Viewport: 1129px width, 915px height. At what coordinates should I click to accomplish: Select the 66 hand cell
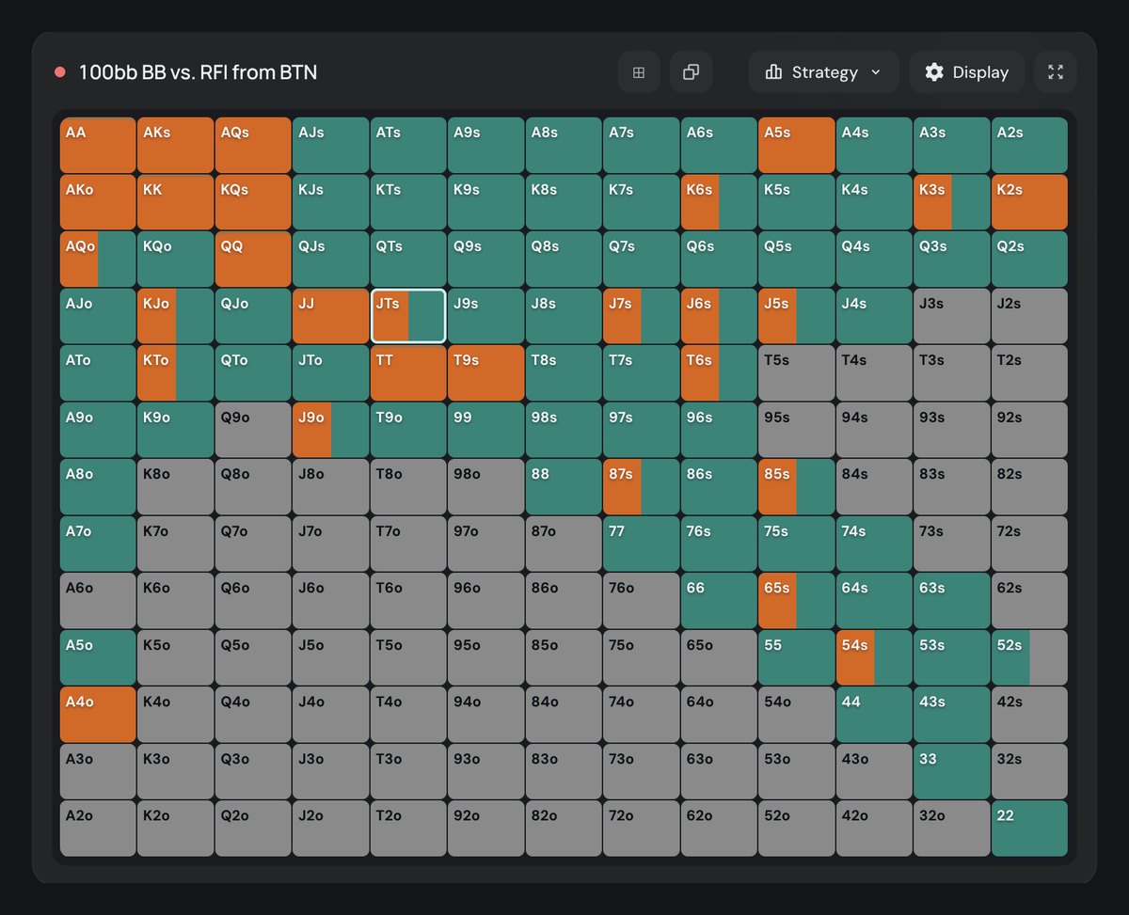(719, 601)
